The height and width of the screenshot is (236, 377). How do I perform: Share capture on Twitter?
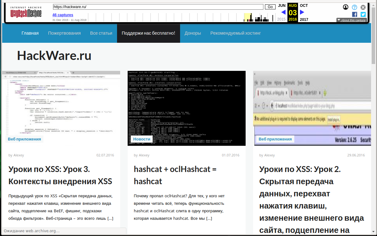pos(363,14)
